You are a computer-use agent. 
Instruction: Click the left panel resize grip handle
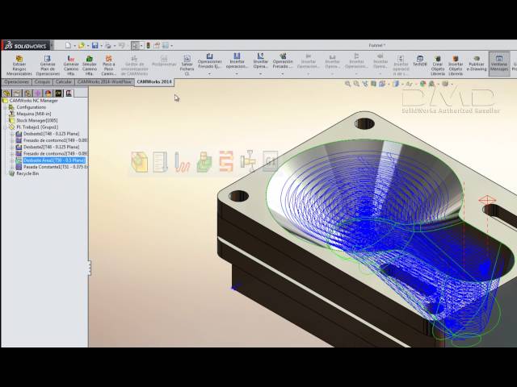click(x=89, y=268)
